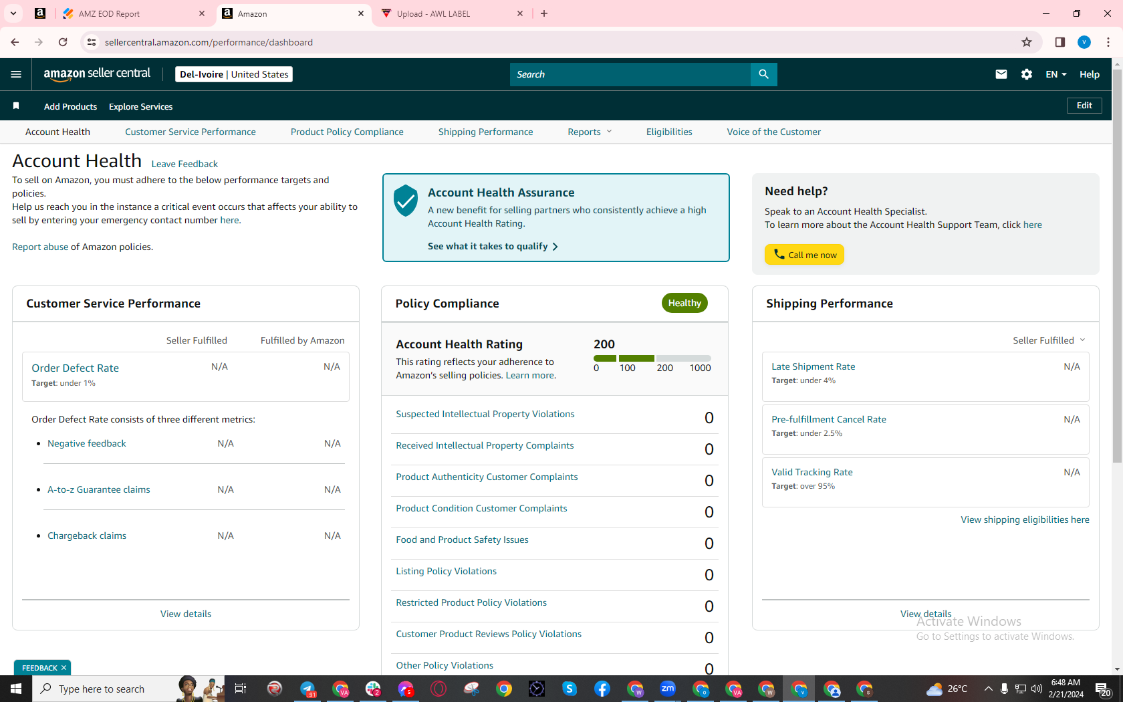Click the bookmark flag icon in favorites bar
1123x702 pixels.
pos(16,106)
